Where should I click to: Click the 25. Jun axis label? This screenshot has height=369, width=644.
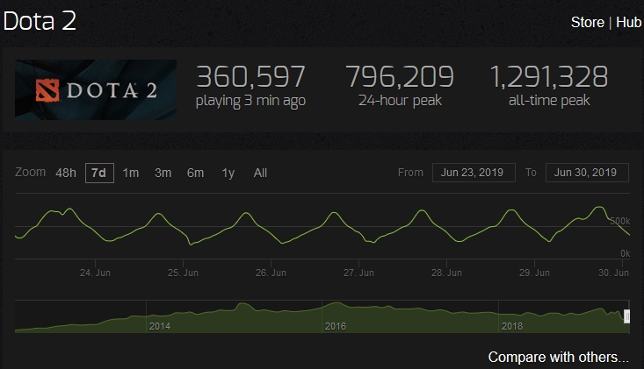(x=183, y=273)
